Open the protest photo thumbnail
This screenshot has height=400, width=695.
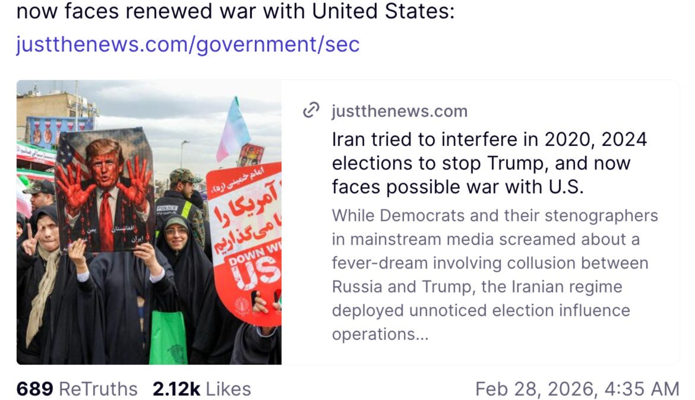[149, 222]
